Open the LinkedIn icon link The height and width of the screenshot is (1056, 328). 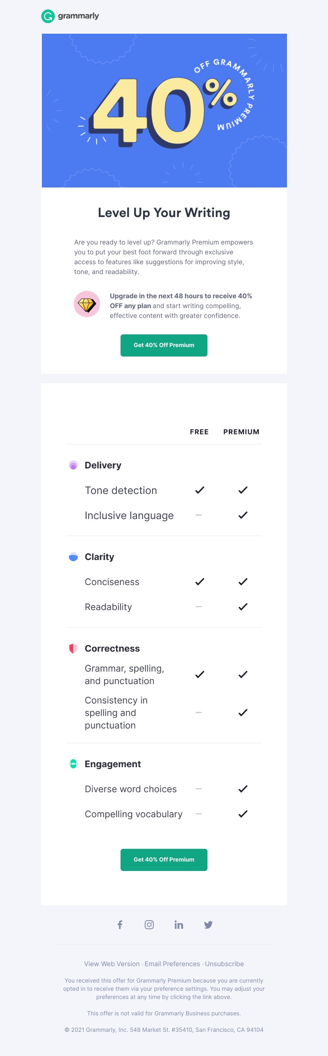pos(179,925)
